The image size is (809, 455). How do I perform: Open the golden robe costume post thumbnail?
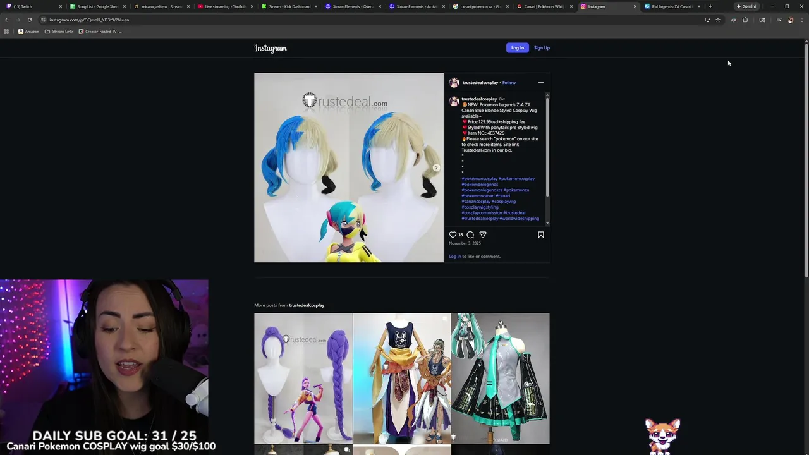402,379
